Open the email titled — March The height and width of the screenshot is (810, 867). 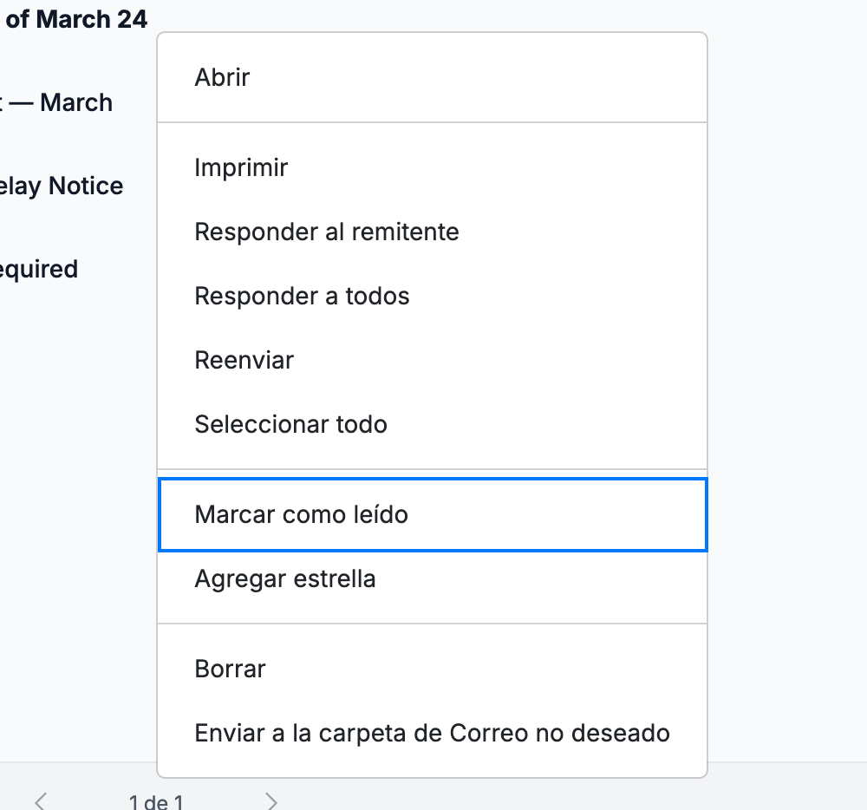pos(56,103)
